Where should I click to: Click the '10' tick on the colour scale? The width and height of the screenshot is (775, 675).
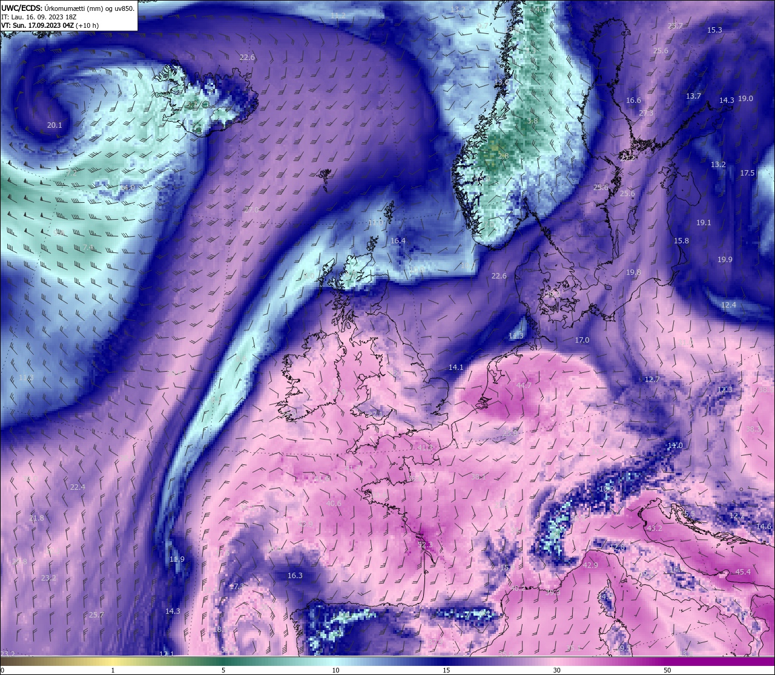point(335,670)
